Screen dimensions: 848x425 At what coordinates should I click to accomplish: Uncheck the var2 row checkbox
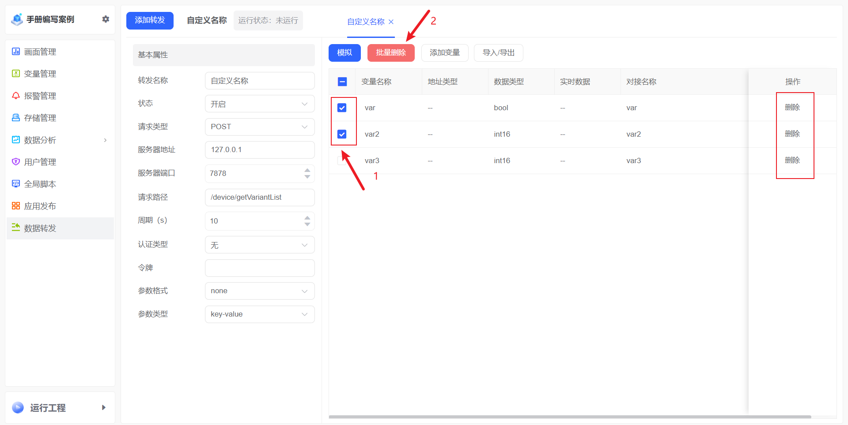pos(342,134)
